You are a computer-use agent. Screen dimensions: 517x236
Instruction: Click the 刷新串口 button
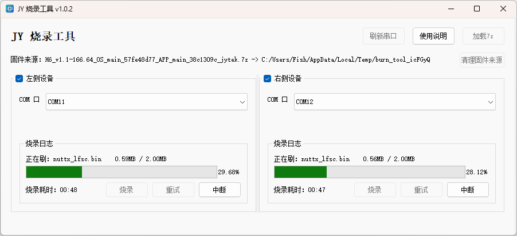click(x=384, y=36)
